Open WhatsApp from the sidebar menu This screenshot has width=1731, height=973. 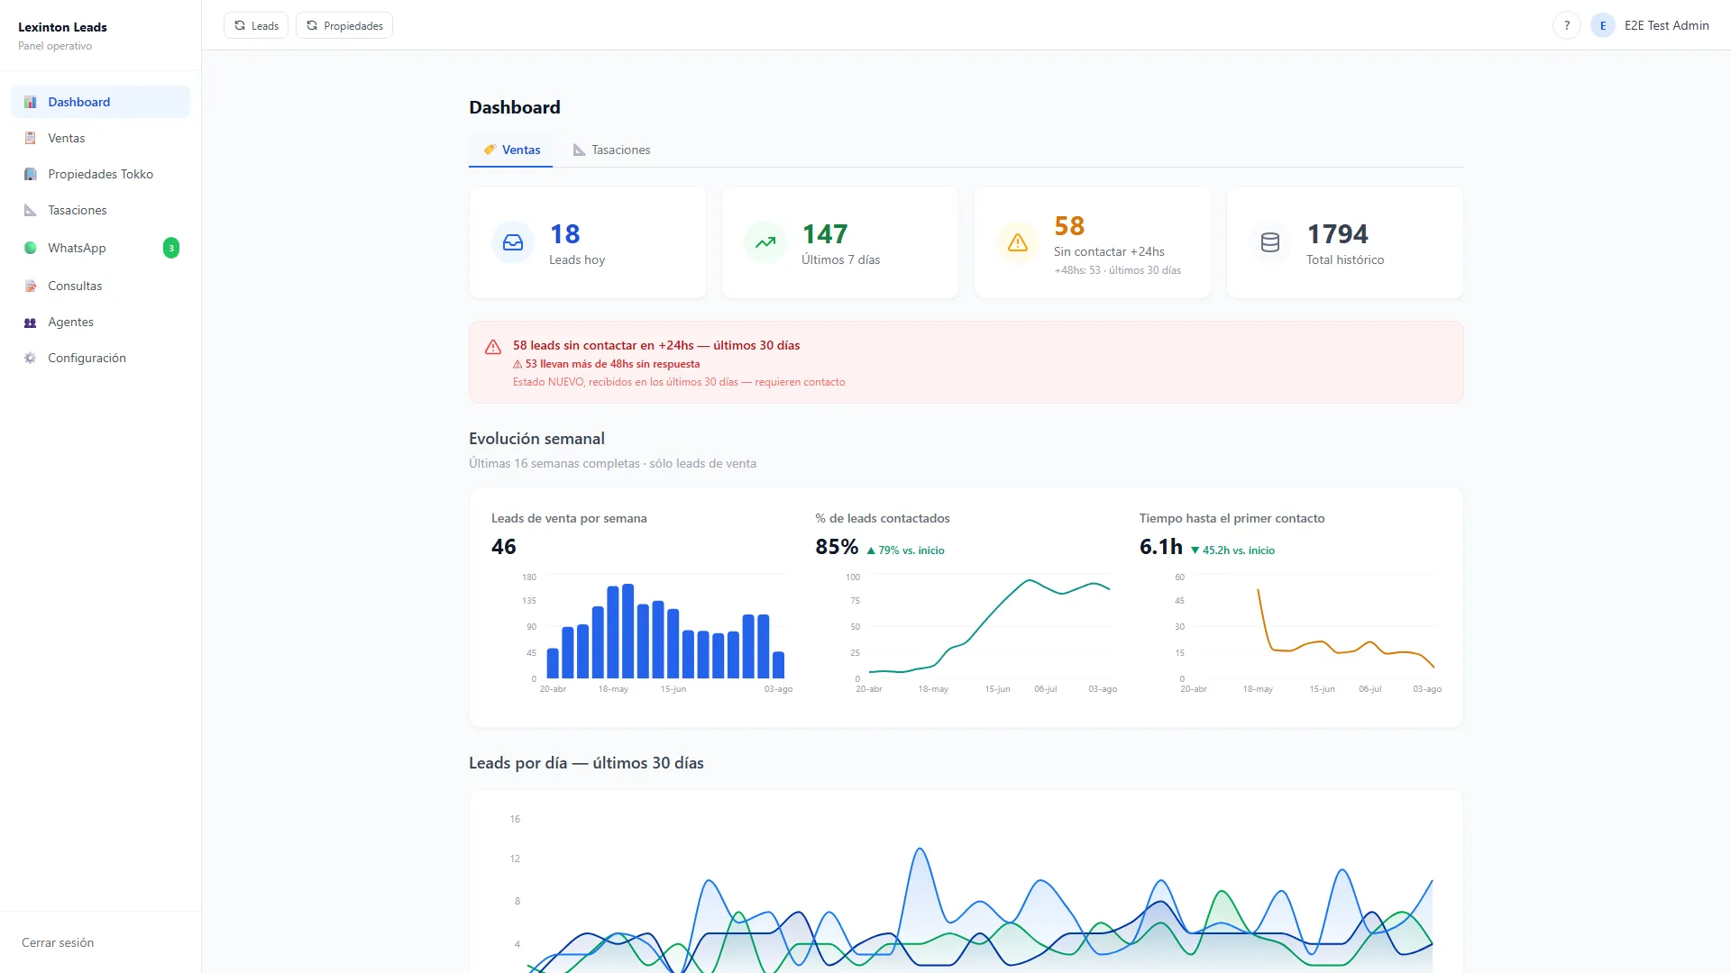101,248
